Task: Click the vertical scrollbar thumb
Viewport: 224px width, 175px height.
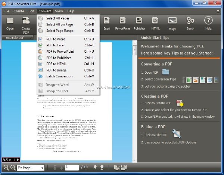Action: [134, 50]
